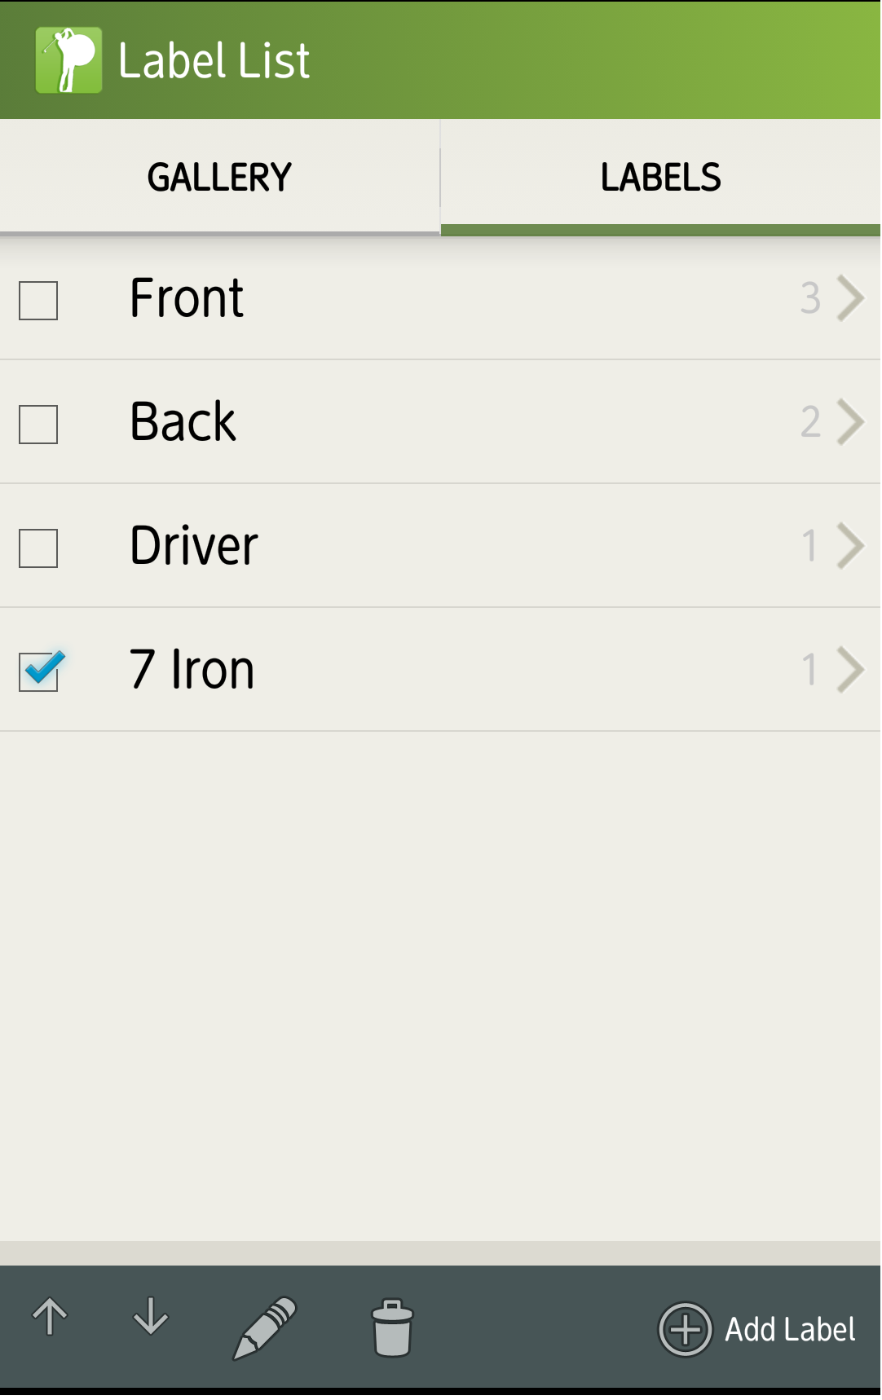Check the Back label checkbox
Viewport: 882px width, 1400px height.
[38, 425]
